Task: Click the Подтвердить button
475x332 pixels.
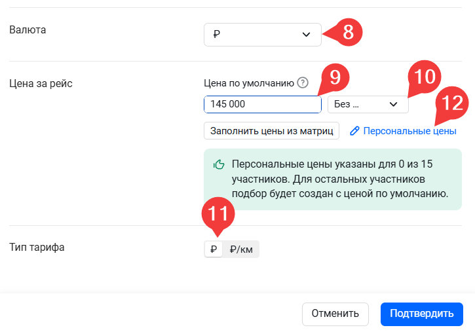Action: click(421, 314)
